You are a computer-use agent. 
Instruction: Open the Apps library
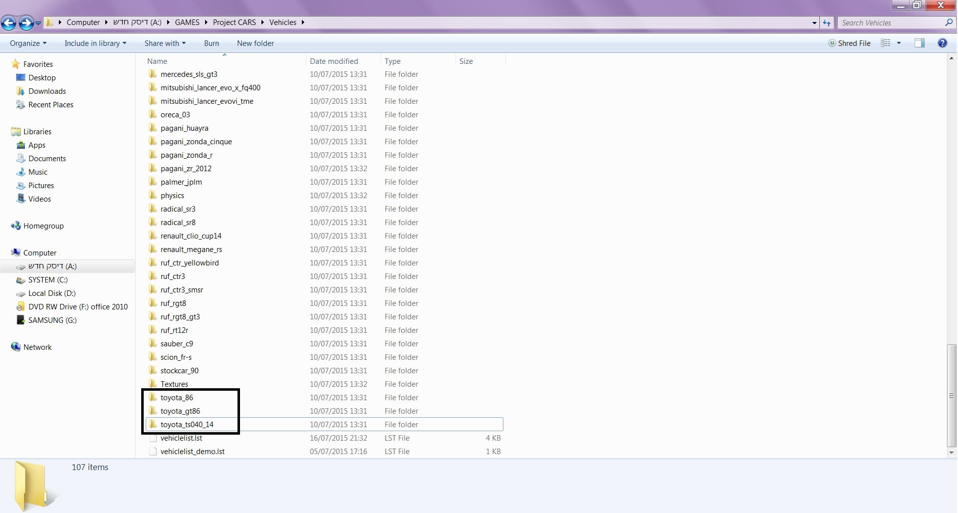click(37, 145)
